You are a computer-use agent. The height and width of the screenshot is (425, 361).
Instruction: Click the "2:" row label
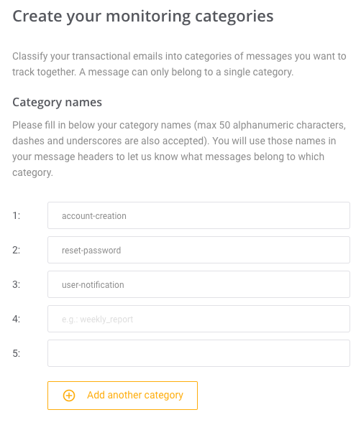point(17,250)
